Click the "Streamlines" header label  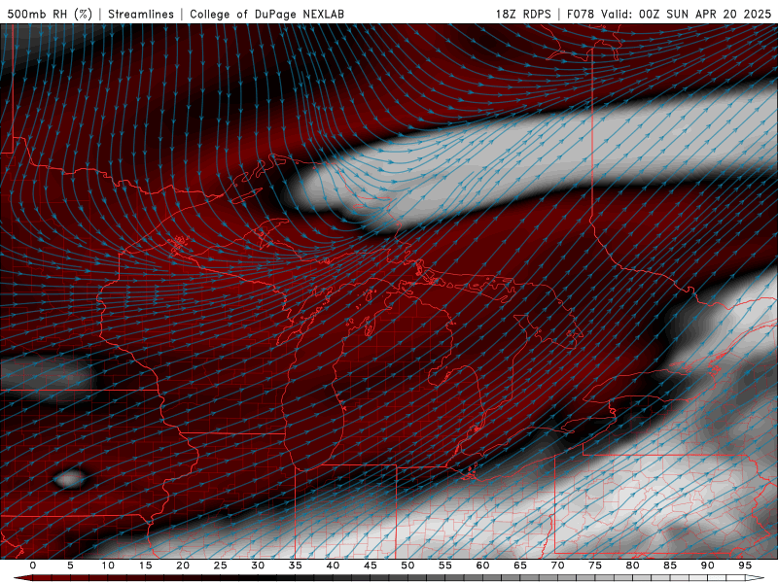tap(141, 14)
